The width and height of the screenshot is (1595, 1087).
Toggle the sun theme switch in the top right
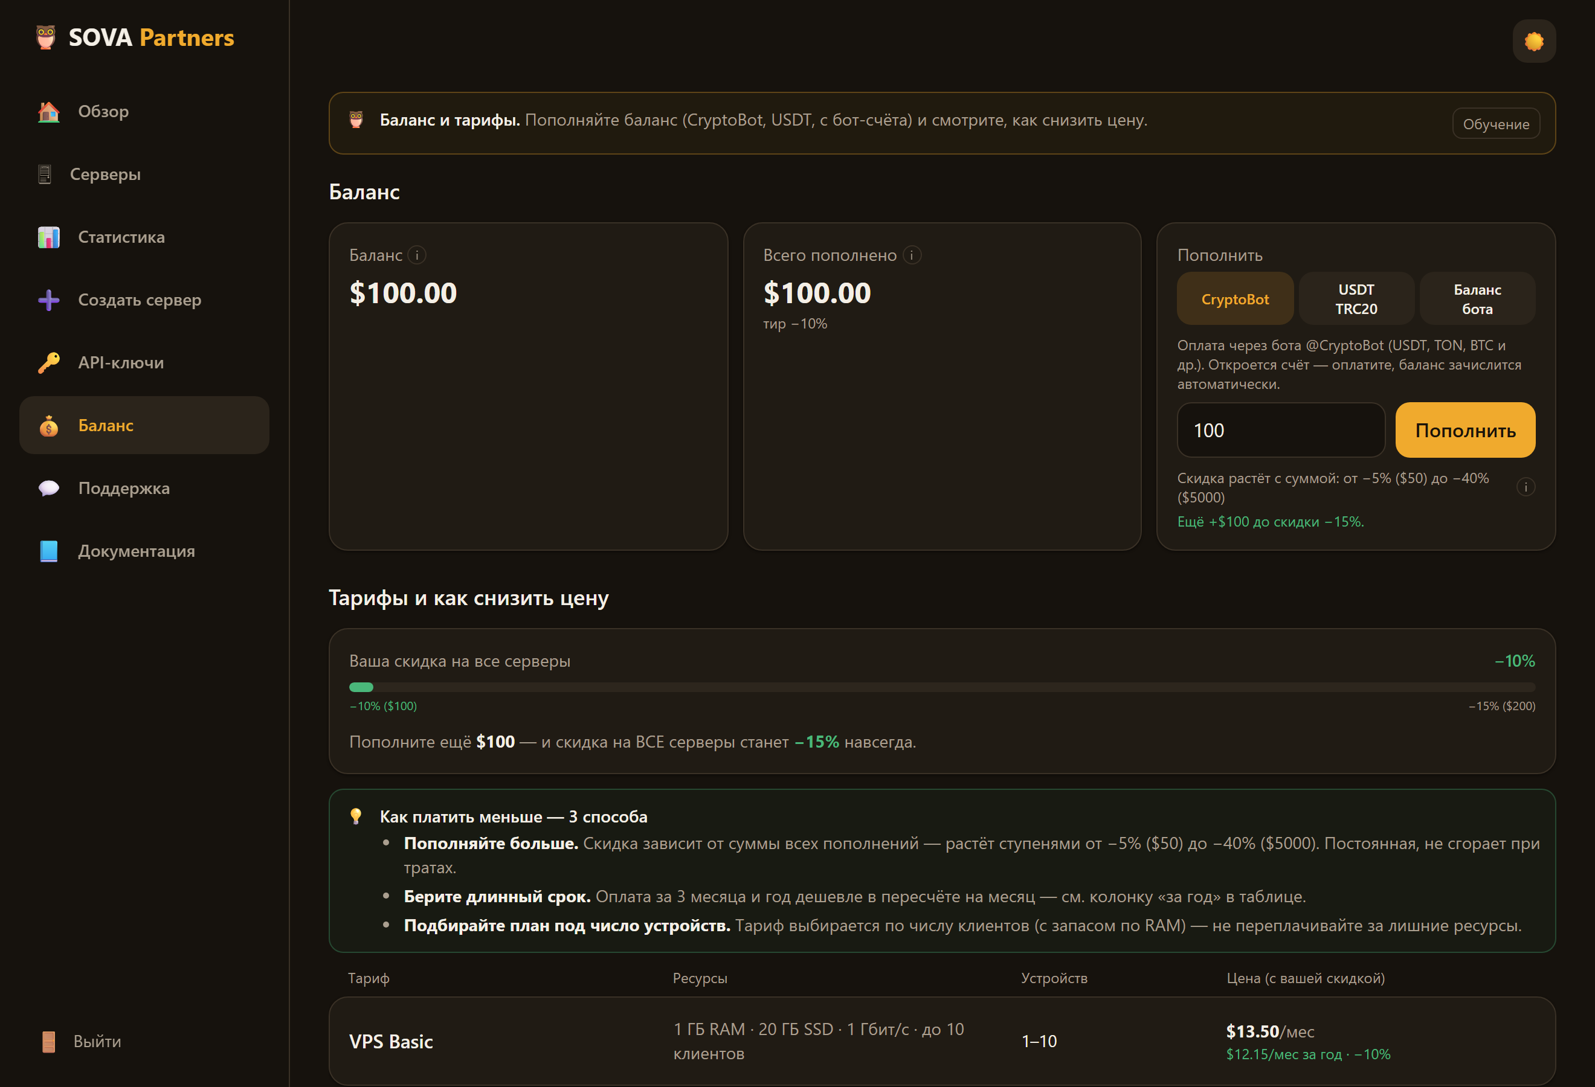pyautogui.click(x=1534, y=41)
